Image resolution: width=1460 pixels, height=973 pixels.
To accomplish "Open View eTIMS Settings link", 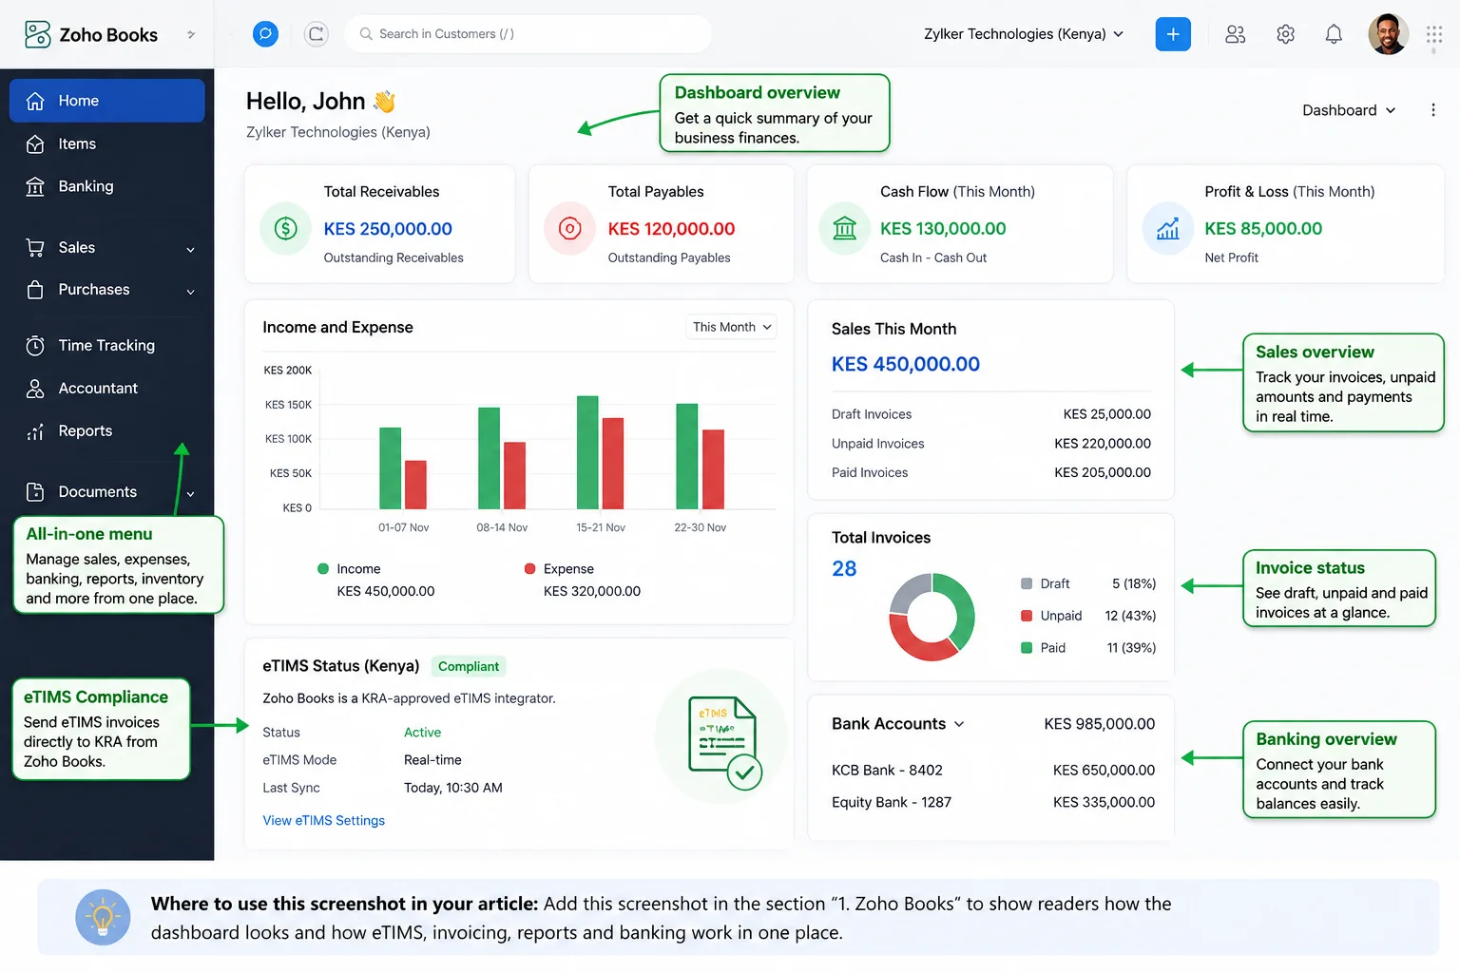I will point(323,821).
